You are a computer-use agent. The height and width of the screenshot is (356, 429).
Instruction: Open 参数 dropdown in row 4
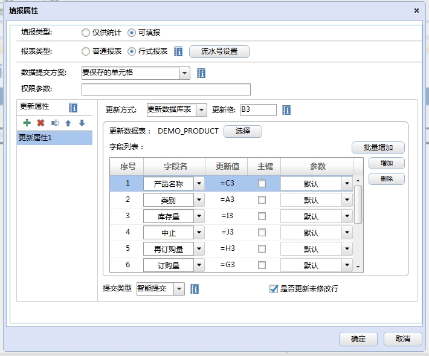pos(347,232)
